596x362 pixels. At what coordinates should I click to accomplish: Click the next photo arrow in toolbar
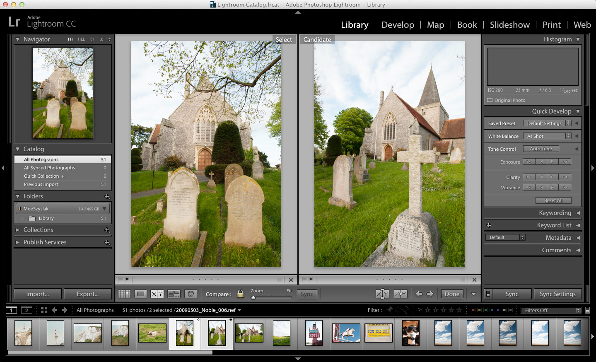click(x=430, y=294)
